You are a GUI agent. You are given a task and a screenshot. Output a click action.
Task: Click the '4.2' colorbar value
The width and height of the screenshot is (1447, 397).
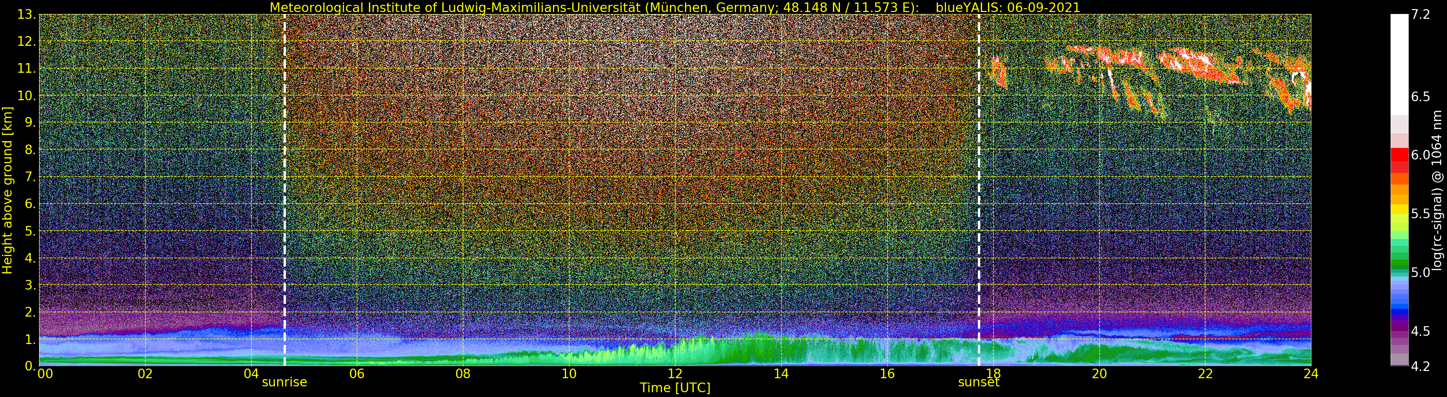pyautogui.click(x=1420, y=366)
